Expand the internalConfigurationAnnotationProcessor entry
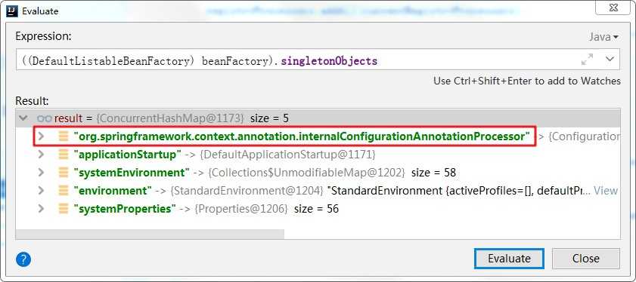 (x=41, y=136)
